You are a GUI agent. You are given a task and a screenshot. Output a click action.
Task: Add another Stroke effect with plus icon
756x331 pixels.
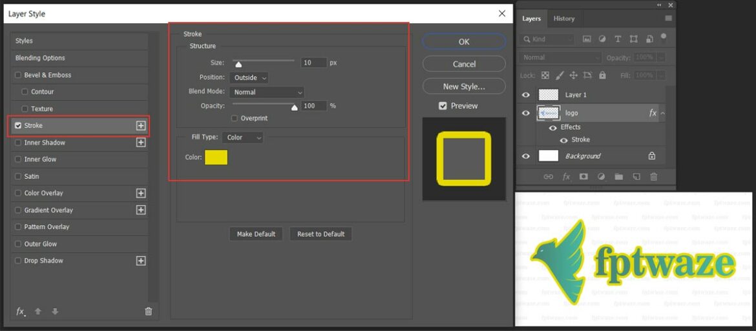pyautogui.click(x=141, y=126)
